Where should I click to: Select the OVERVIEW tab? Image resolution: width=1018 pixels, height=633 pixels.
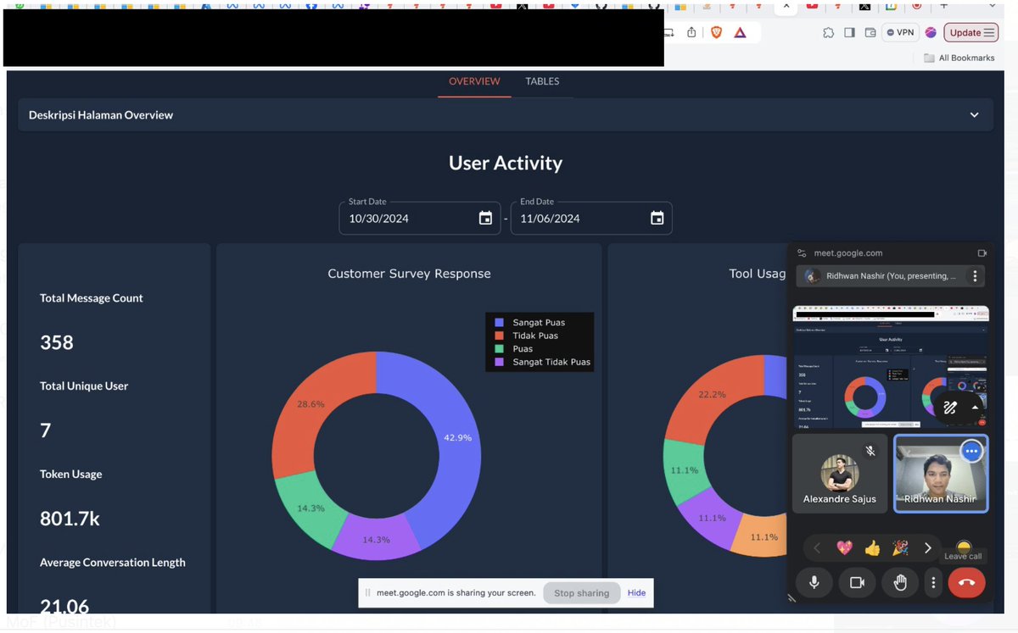click(x=473, y=81)
